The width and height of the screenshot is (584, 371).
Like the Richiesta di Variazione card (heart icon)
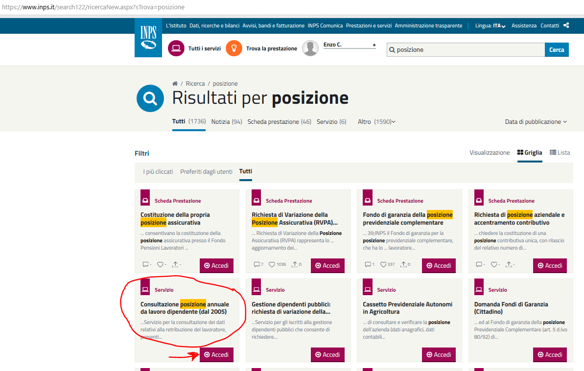coord(272,265)
